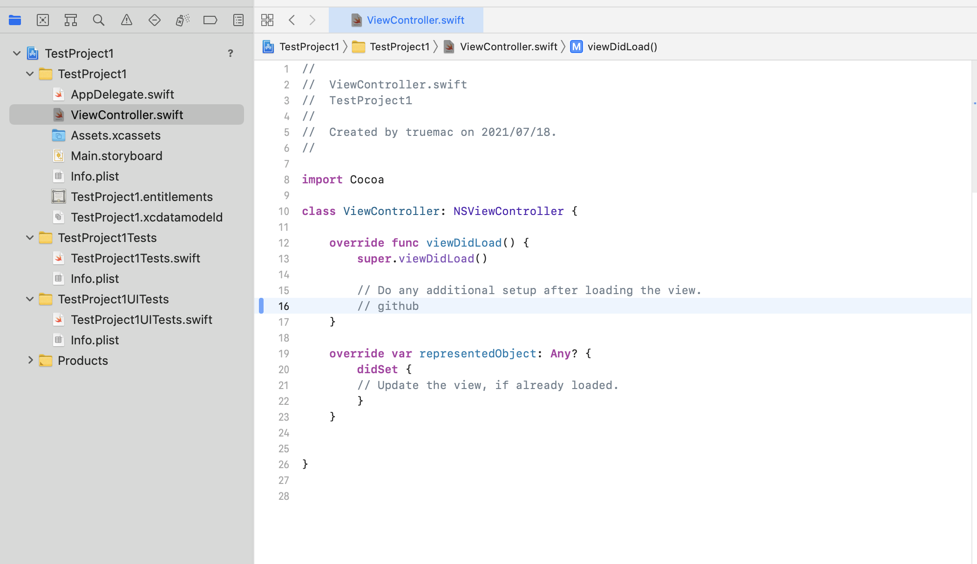Screen dimensions: 977x564
Task: Expand the Products folder
Action: [x=30, y=361]
